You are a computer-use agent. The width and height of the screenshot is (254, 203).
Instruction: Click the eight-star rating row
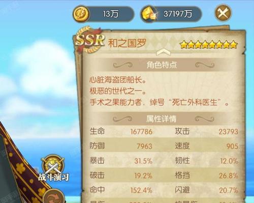click(x=209, y=45)
